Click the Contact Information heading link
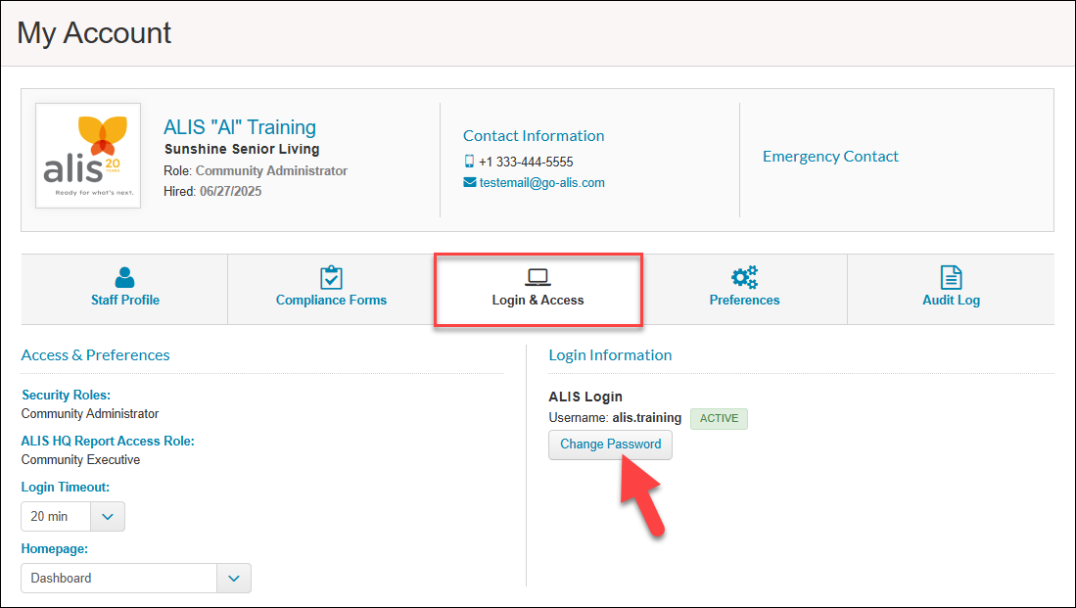The height and width of the screenshot is (608, 1076). point(534,136)
